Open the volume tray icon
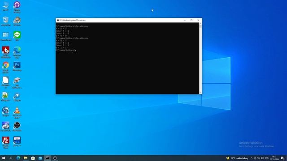The image size is (287, 161). click(262, 158)
